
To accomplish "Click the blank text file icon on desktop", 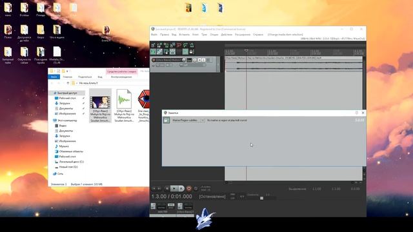I will point(57,55).
